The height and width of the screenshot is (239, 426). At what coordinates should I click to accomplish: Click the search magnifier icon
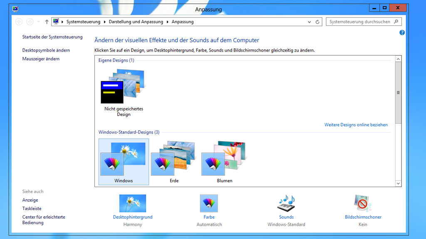(x=396, y=22)
